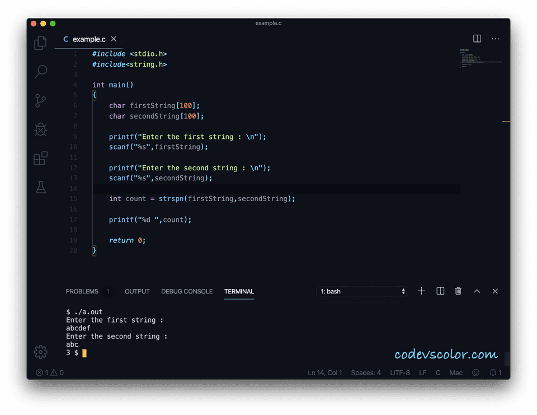Select the Search icon in the activity bar
Viewport: 537px width, 415px height.
click(x=40, y=72)
